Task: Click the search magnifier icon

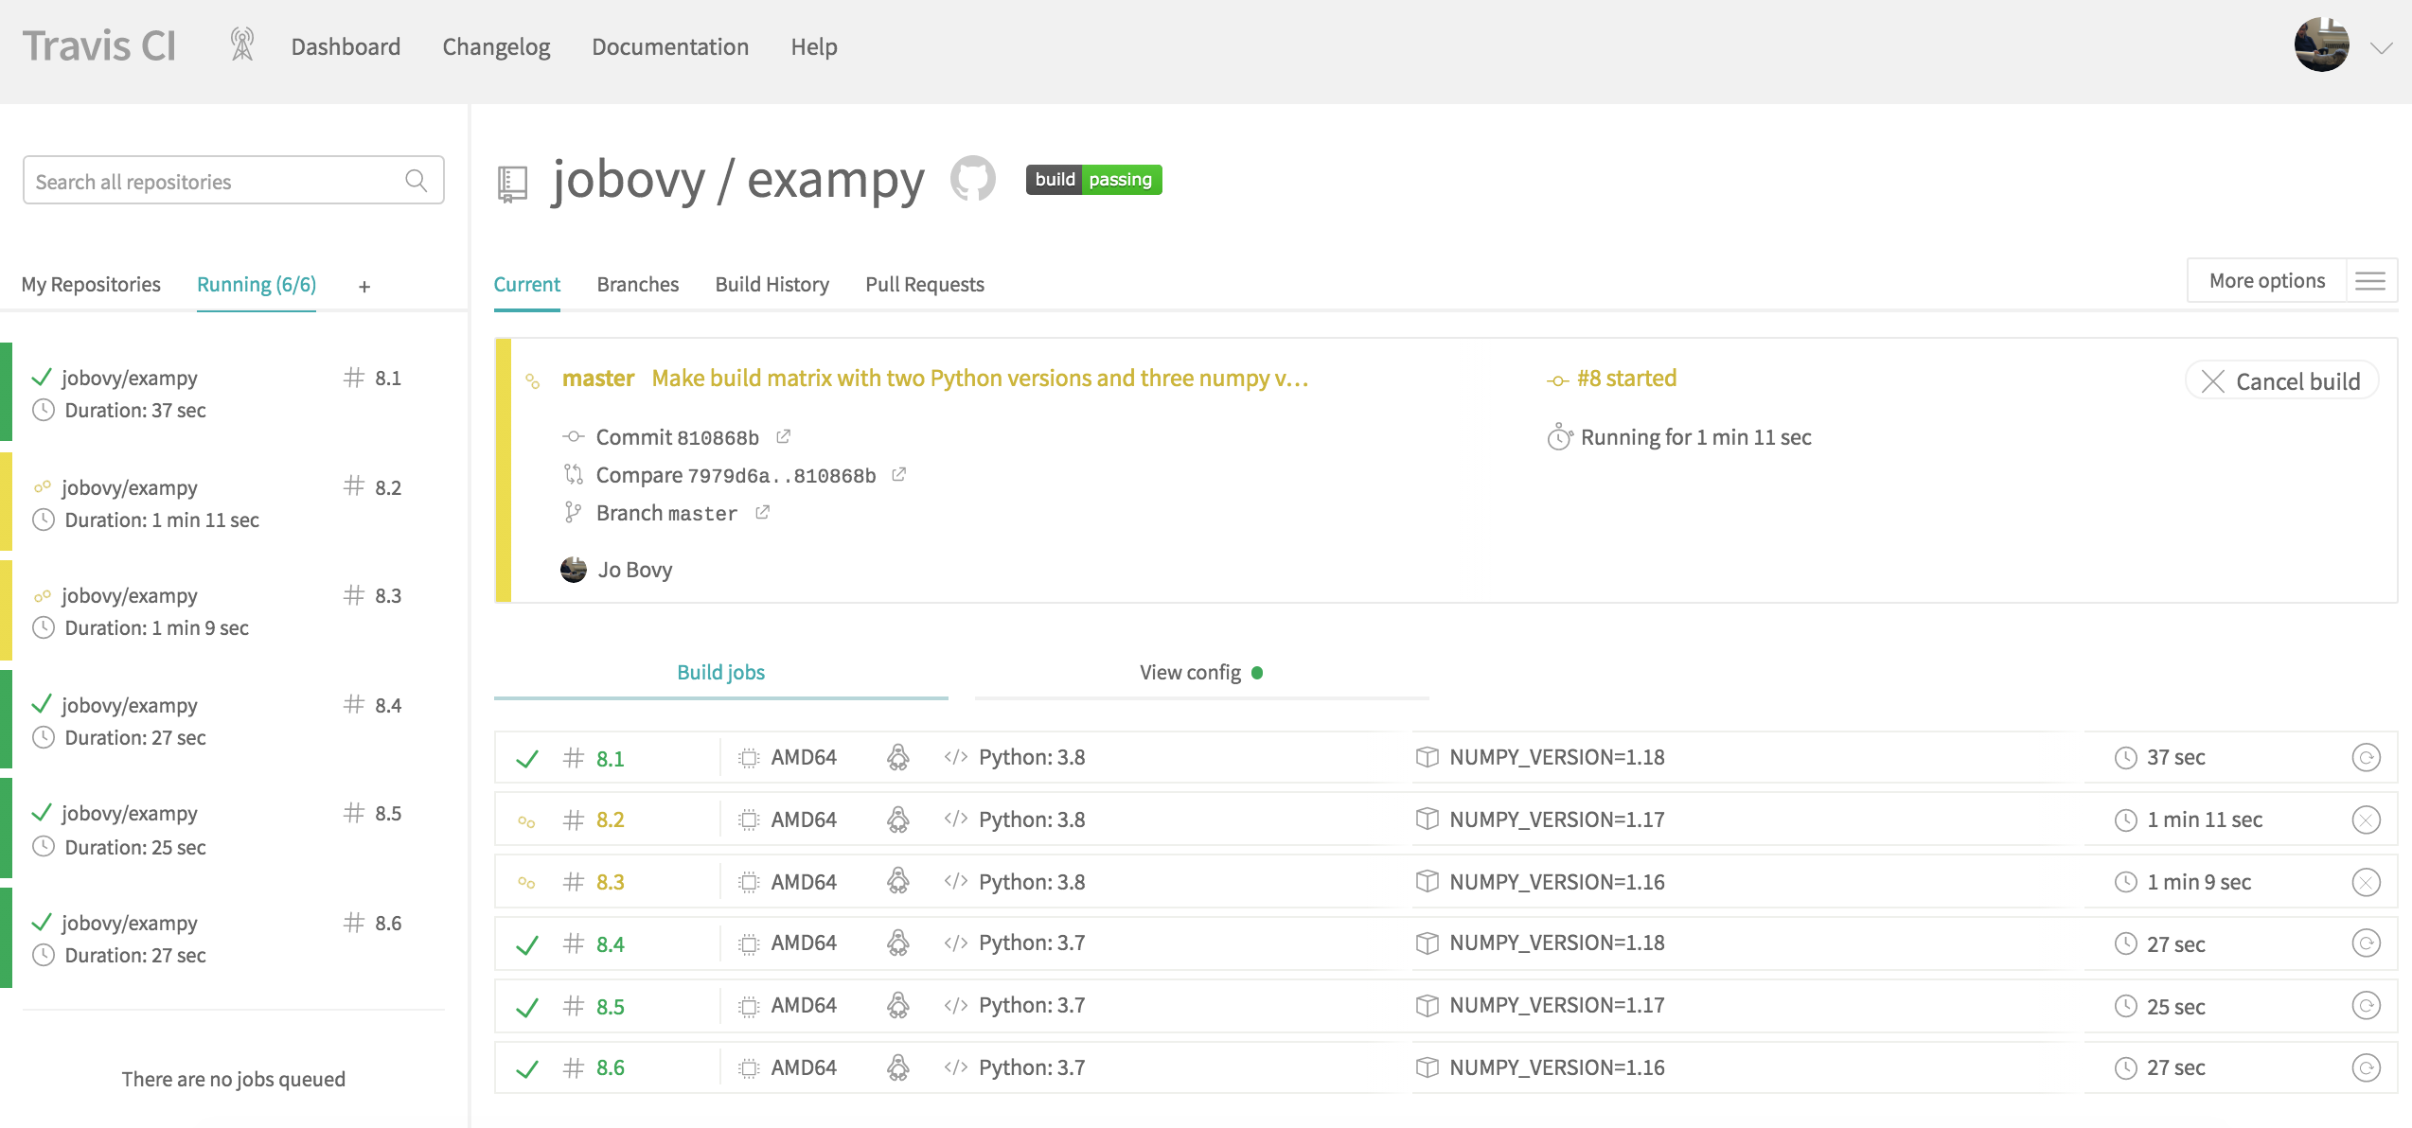Action: (x=416, y=181)
